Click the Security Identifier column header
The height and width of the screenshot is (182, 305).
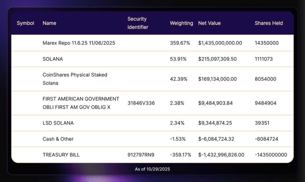(x=138, y=23)
